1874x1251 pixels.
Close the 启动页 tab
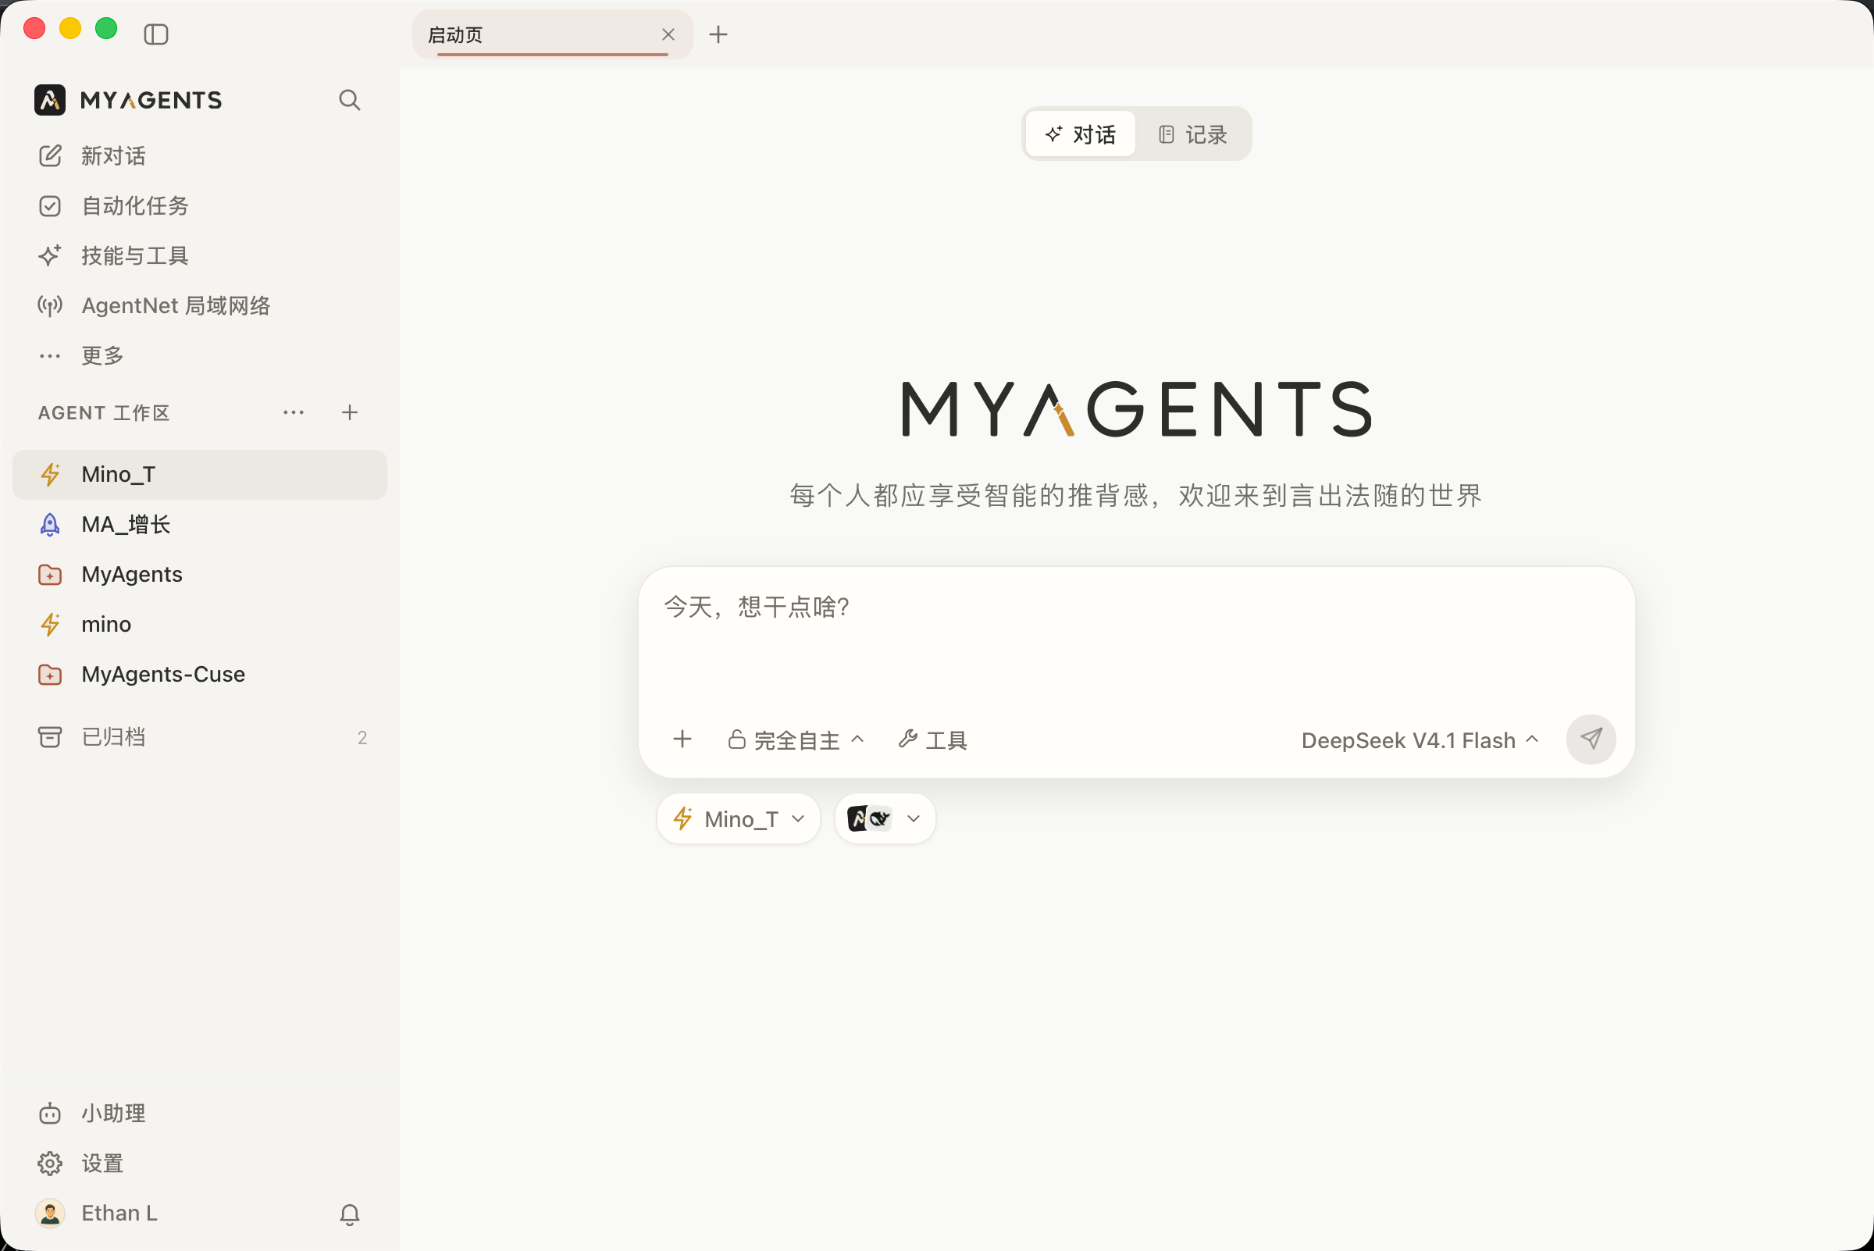click(668, 34)
